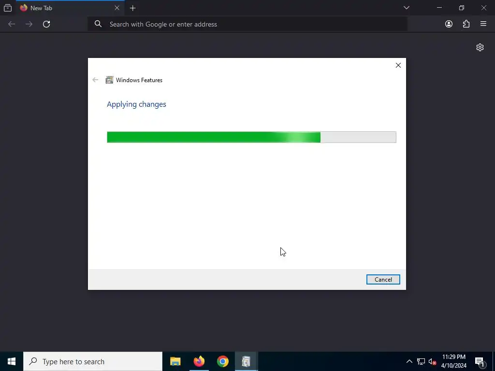Click the Applying changes progress bar
The width and height of the screenshot is (495, 371).
click(251, 137)
